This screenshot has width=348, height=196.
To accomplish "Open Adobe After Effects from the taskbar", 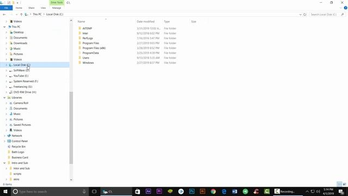I will click(148, 191).
